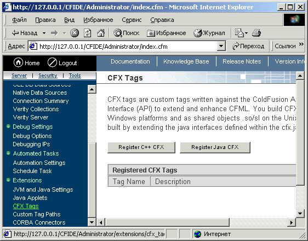
Task: Click the Переход (Go) button
Action: 248,47
